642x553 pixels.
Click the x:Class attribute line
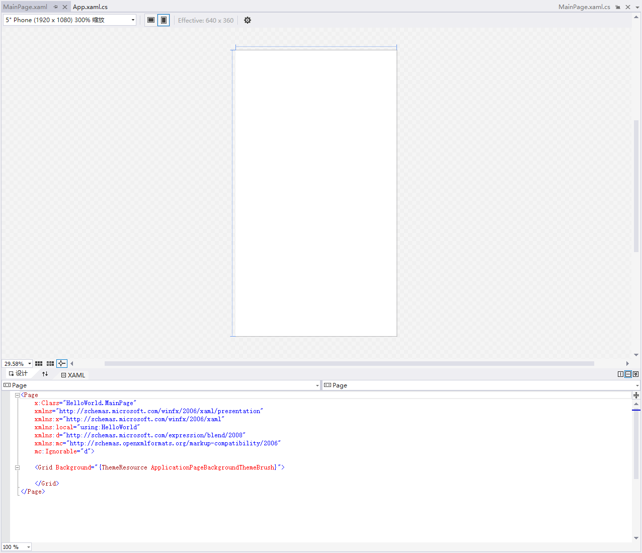(x=86, y=403)
